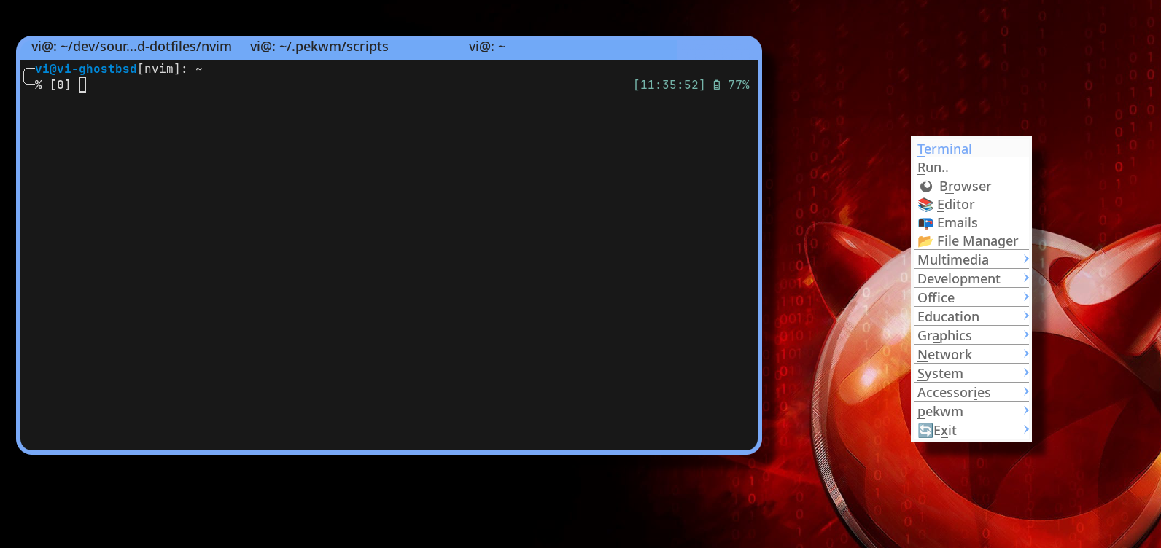Click the Exit menu refresh icon
Image resolution: width=1161 pixels, height=548 pixels.
pyautogui.click(x=925, y=431)
